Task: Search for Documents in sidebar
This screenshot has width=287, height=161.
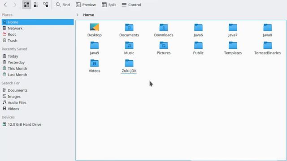Action: click(x=38, y=90)
